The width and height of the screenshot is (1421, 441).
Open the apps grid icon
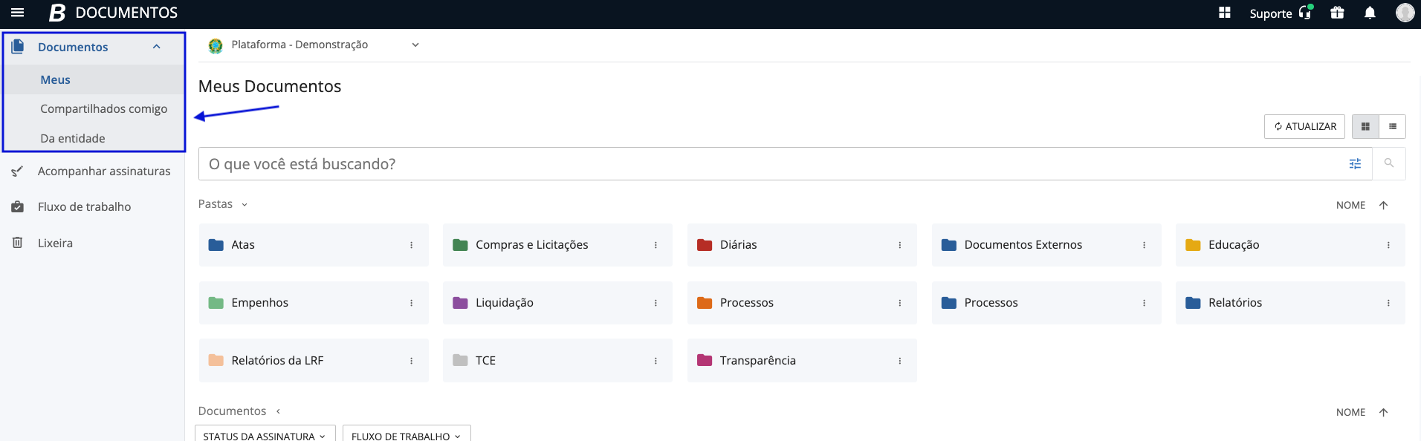coord(1225,13)
